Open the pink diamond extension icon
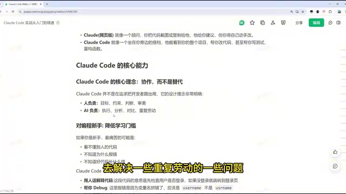Screen dimensions: 346x194 (324, 12)
